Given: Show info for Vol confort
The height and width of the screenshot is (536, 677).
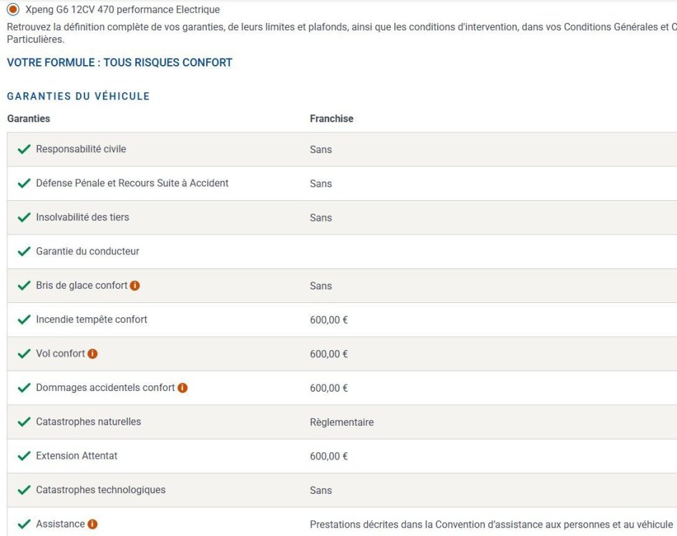Looking at the screenshot, I should (92, 354).
